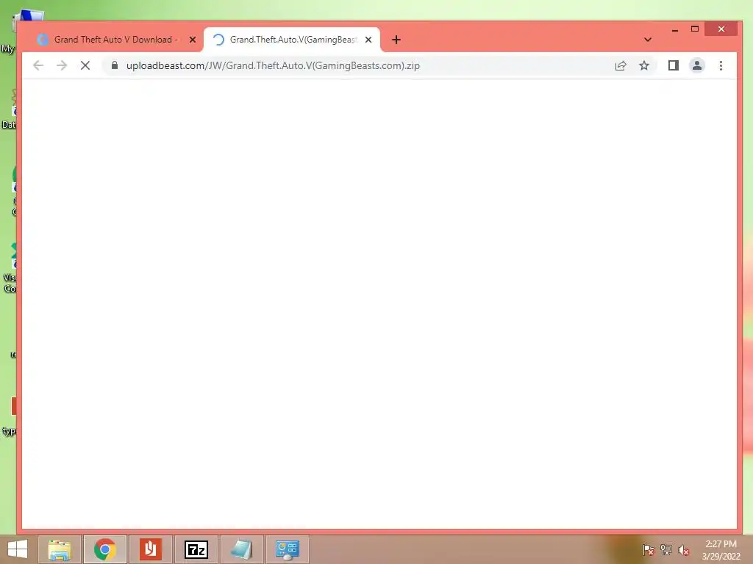Click the Chrome taskbar icon
Screen dimensions: 753x564
[x=104, y=549]
